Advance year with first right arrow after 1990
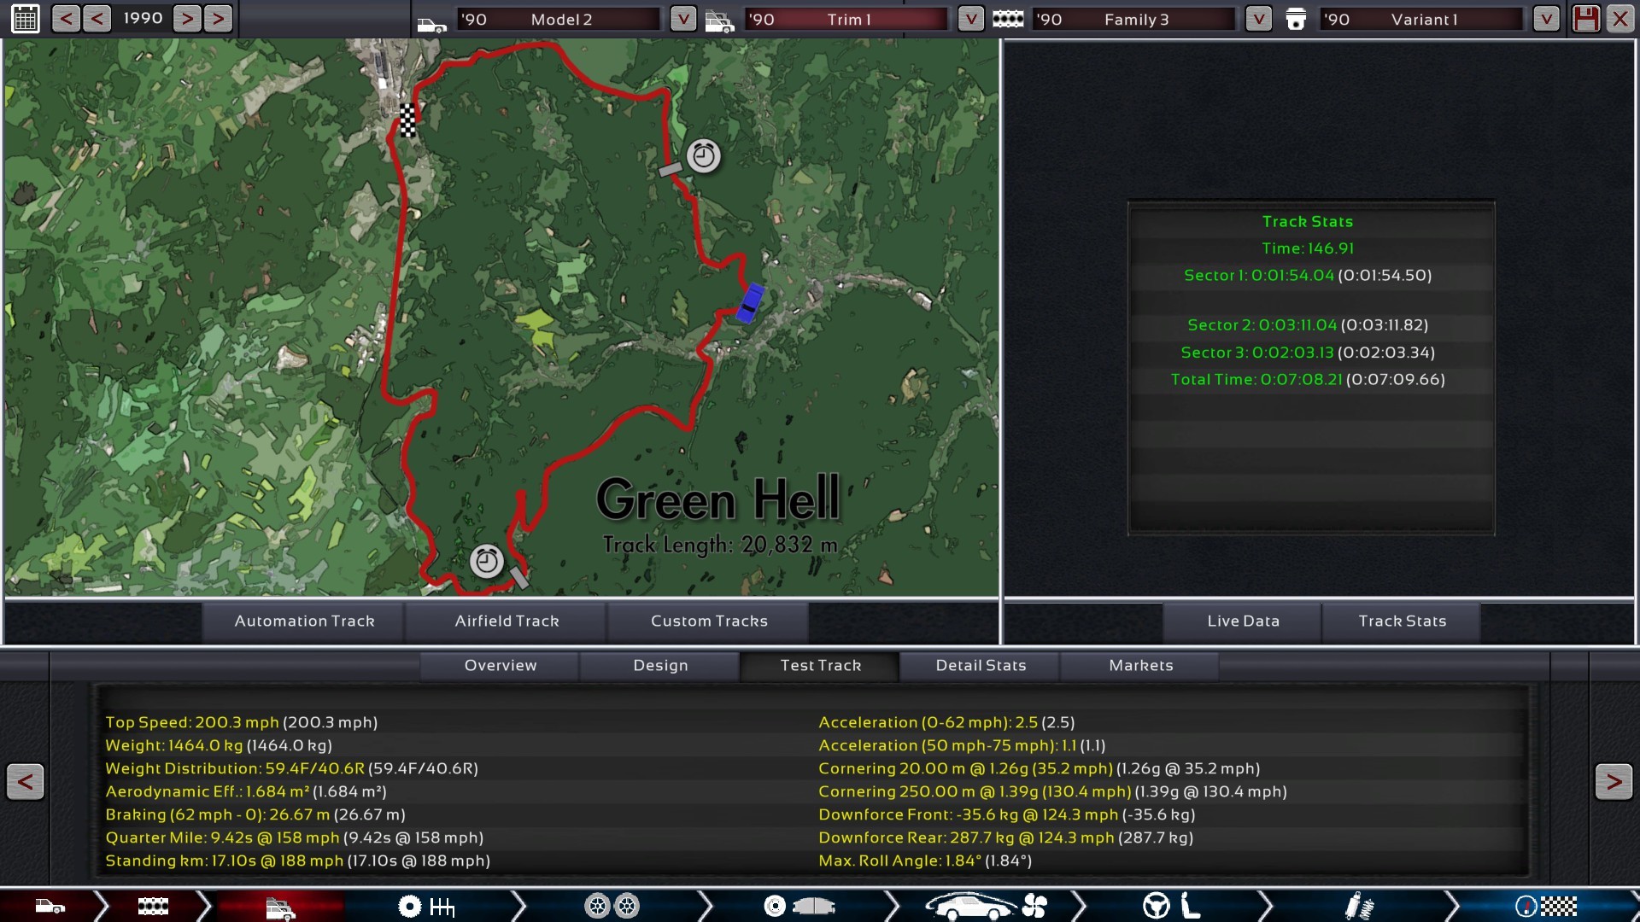The height and width of the screenshot is (922, 1640). pos(187,18)
